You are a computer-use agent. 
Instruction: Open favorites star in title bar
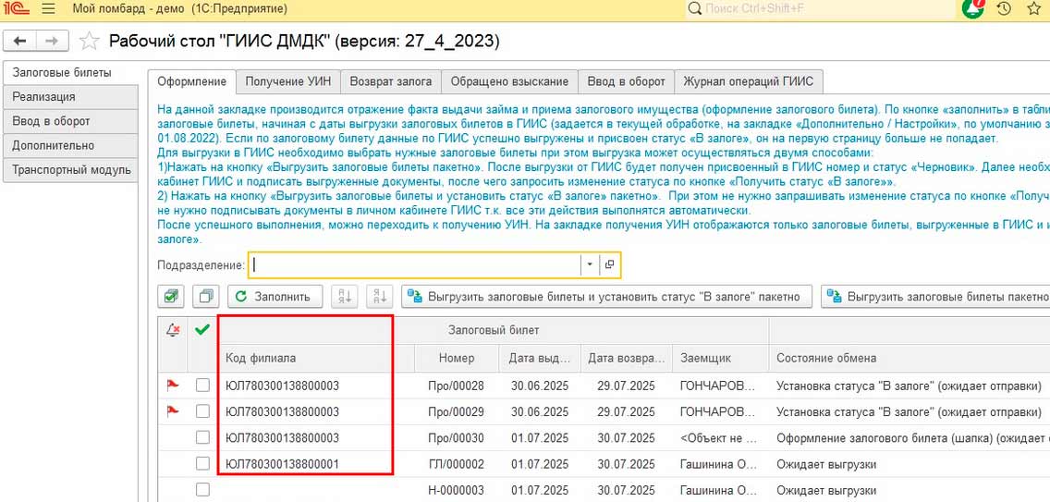coord(1033,9)
